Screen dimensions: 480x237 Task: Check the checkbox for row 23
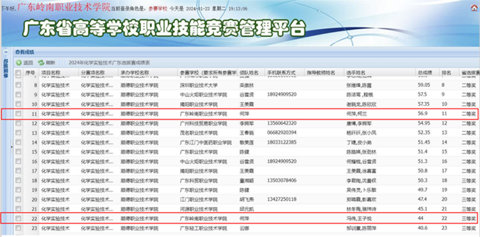point(19,228)
